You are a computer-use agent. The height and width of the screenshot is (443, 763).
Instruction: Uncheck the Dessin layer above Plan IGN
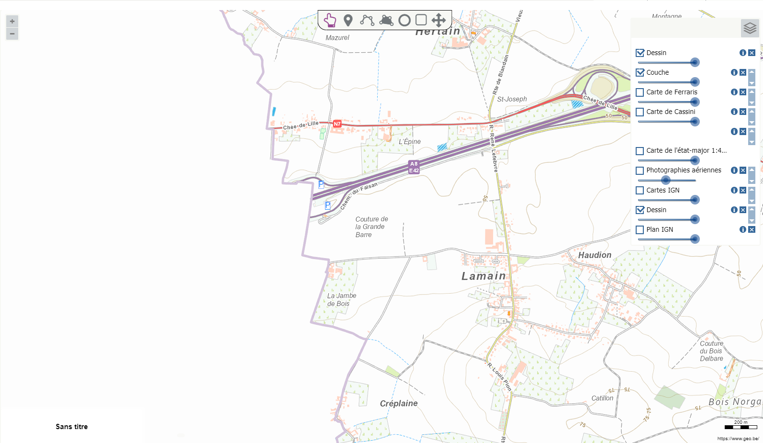(x=640, y=210)
